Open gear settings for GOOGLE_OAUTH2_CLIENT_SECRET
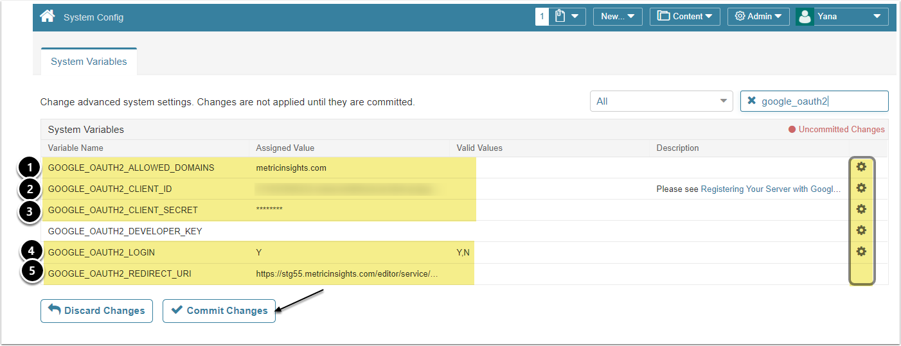Screen dimensions: 901x346 click(861, 209)
